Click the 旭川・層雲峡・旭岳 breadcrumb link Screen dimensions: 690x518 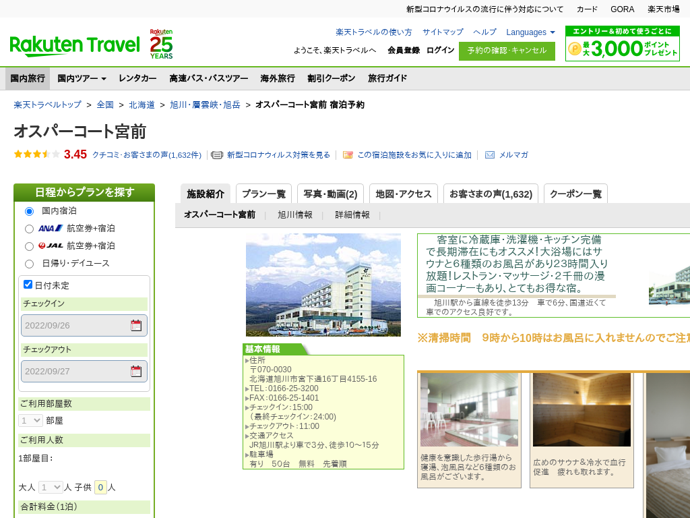[205, 105]
